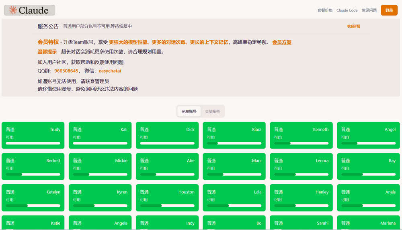Click the usage bar on Trudy card
Viewport: 402px width, 230px height.
(x=33, y=143)
